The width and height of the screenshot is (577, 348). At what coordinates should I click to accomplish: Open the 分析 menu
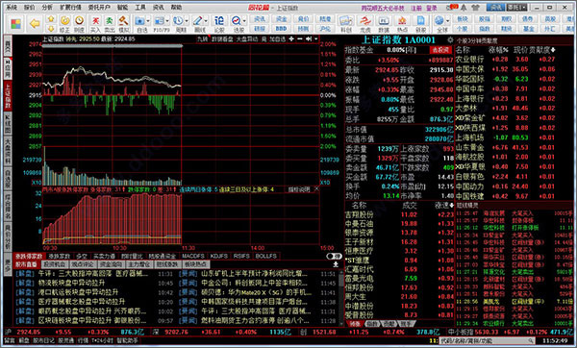coord(47,8)
